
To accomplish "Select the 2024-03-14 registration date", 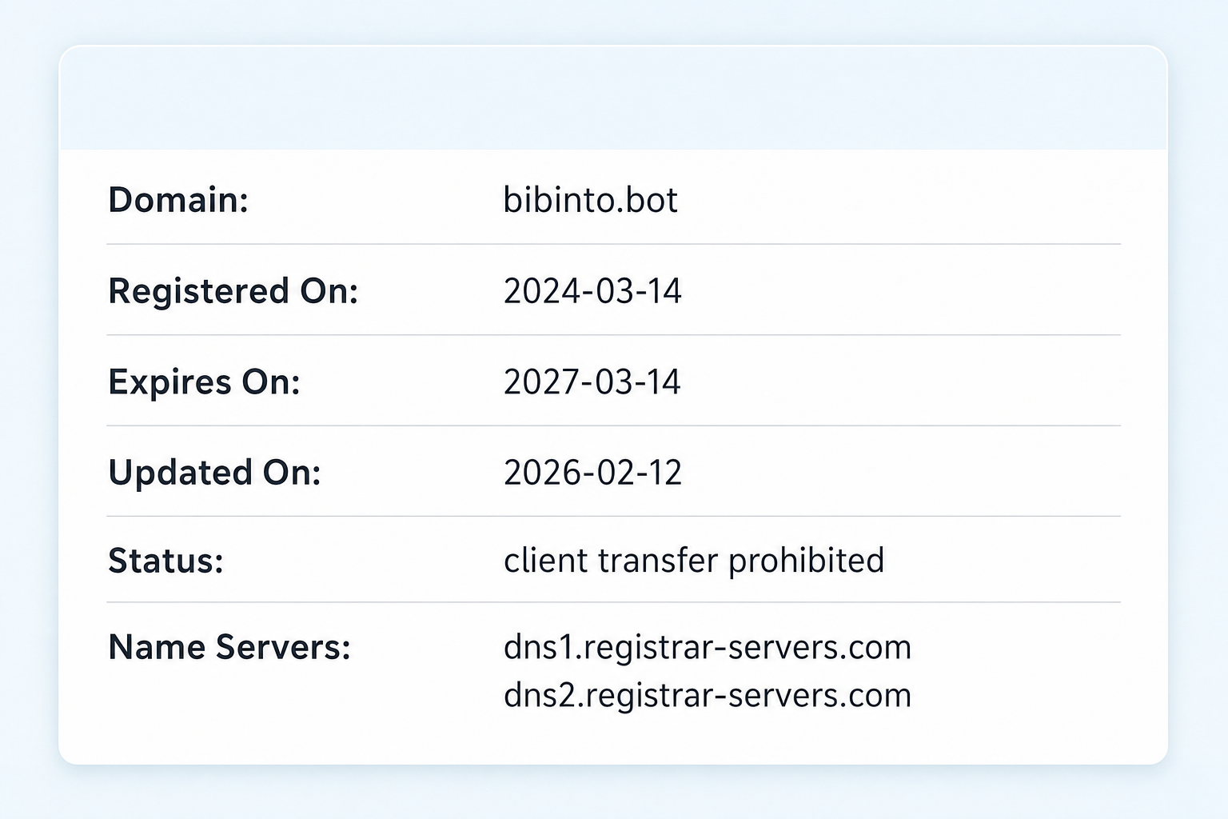I will click(592, 291).
